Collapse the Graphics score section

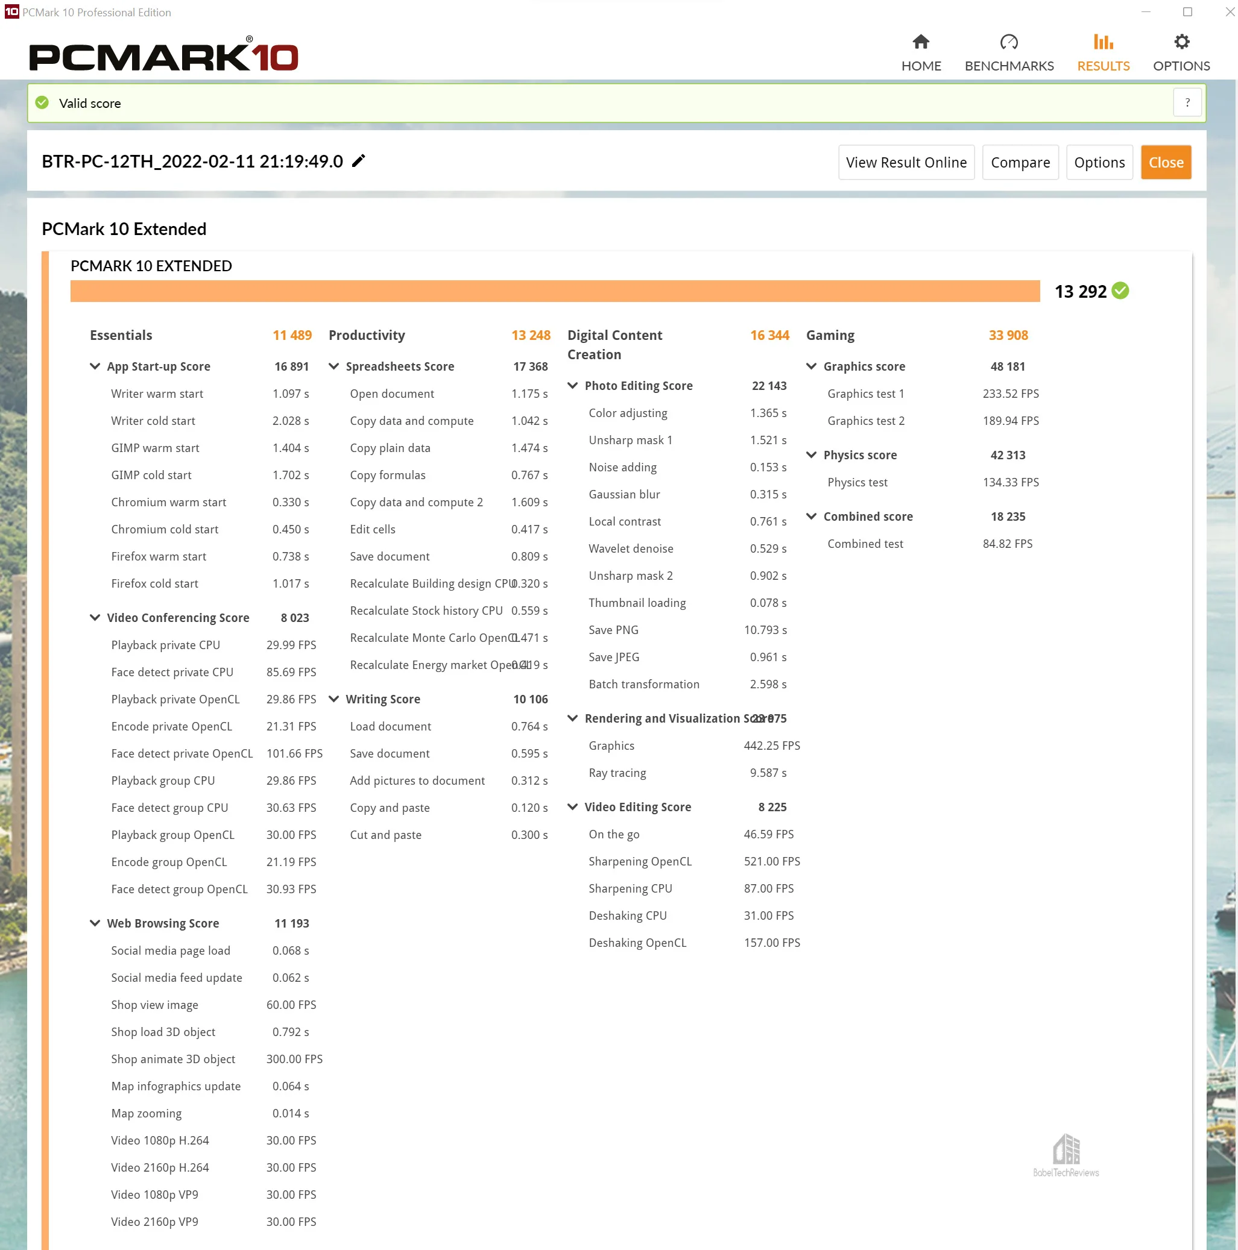810,367
